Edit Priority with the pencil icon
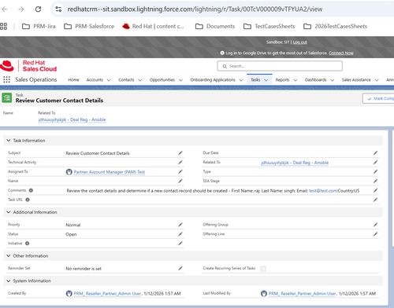394x308 pixels. click(x=180, y=225)
